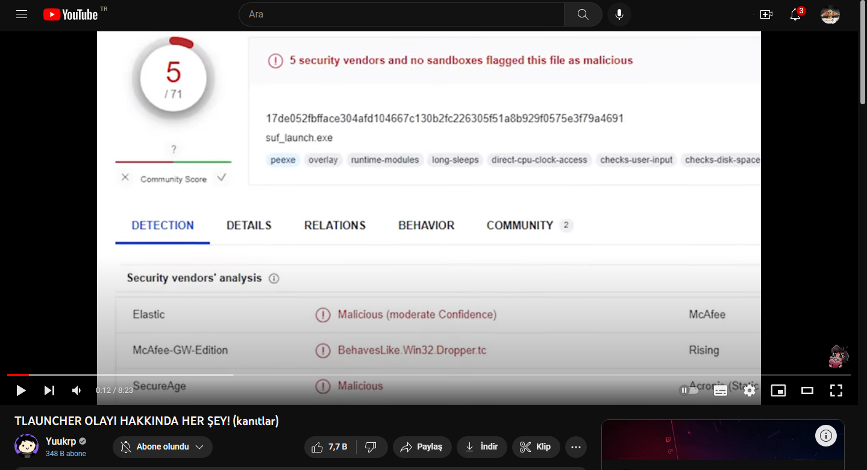
Task: Enter fullscreen mode
Action: click(836, 390)
